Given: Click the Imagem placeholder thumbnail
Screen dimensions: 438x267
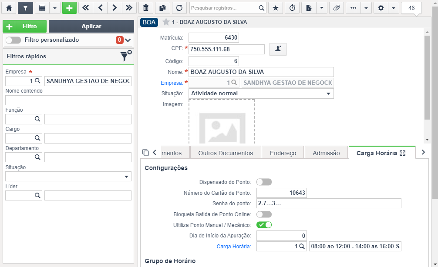Looking at the screenshot, I should (222, 122).
